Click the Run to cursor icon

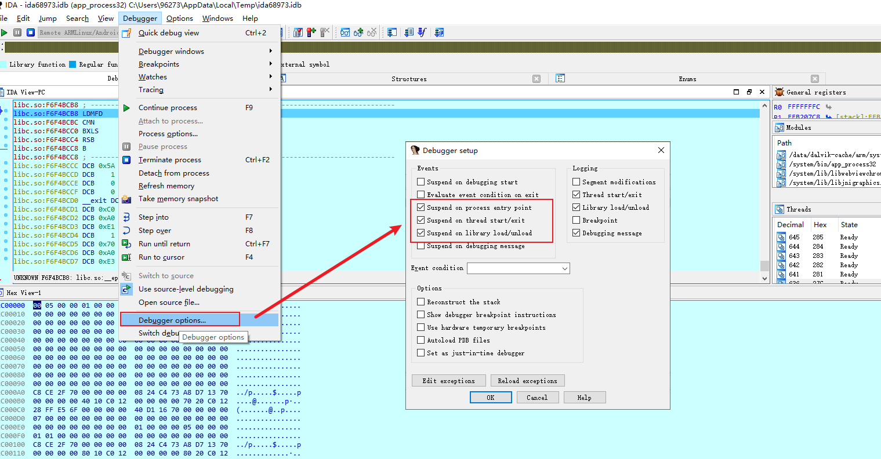[126, 257]
